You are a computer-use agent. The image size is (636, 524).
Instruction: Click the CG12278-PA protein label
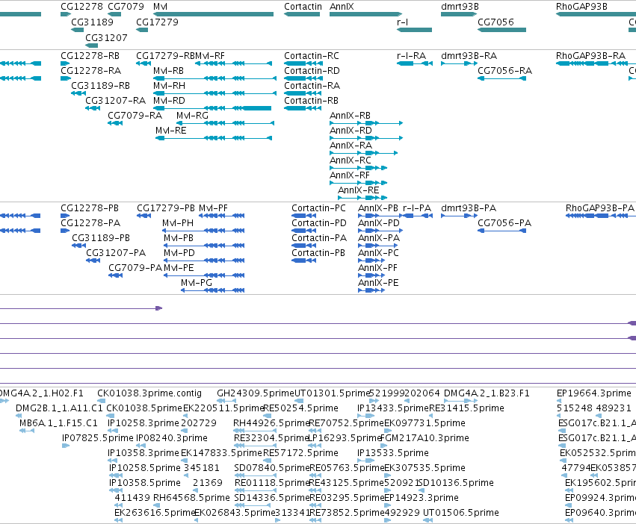point(90,223)
